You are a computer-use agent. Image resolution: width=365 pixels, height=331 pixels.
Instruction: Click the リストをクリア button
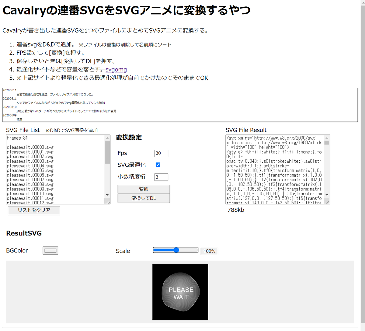(x=34, y=210)
